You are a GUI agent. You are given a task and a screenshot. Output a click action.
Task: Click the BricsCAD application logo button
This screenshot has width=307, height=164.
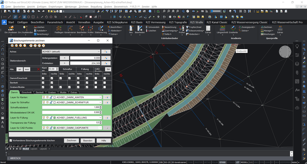[4, 22]
